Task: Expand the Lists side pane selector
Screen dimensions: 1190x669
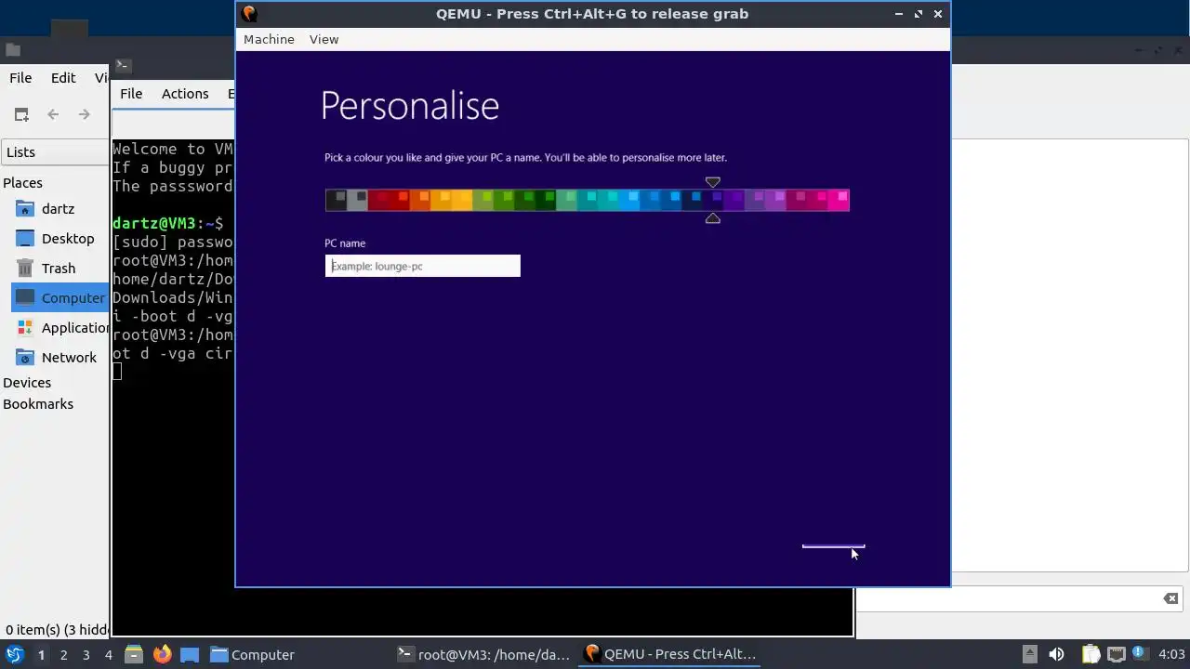Action: 56,152
